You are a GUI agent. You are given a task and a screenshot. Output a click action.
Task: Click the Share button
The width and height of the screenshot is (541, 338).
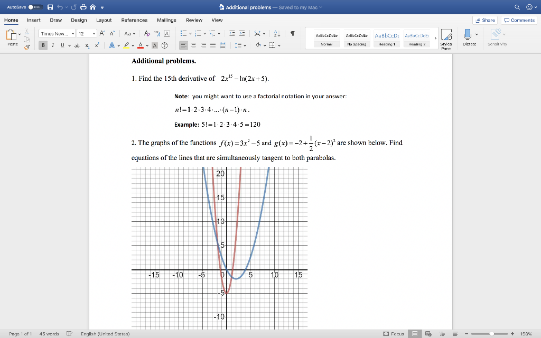485,21
